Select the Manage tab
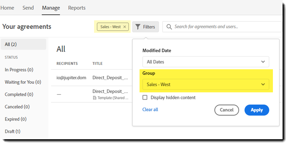The width and height of the screenshot is (286, 143). 51,8
